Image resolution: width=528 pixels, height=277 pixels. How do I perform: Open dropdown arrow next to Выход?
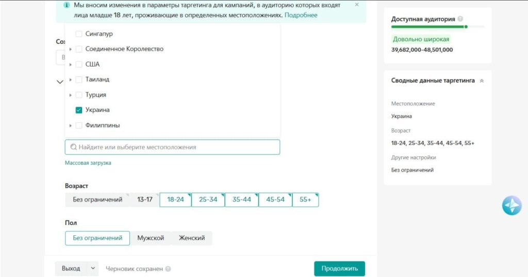click(x=92, y=269)
